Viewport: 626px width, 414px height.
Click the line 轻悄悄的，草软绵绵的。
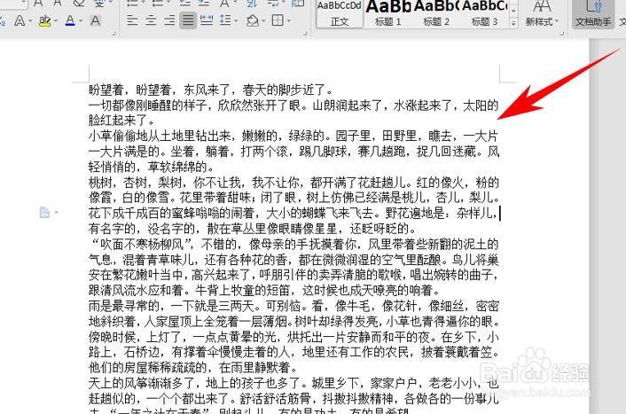(152, 167)
